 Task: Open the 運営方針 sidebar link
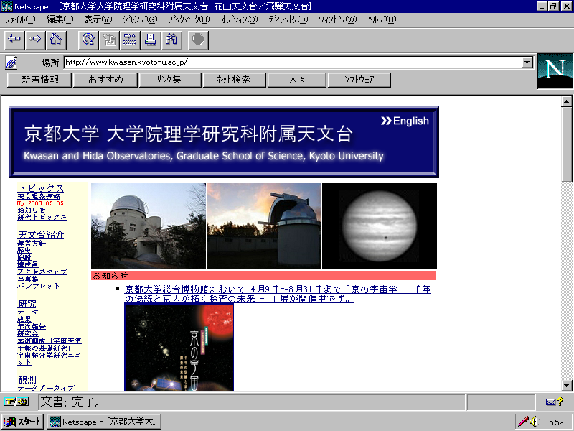32,243
